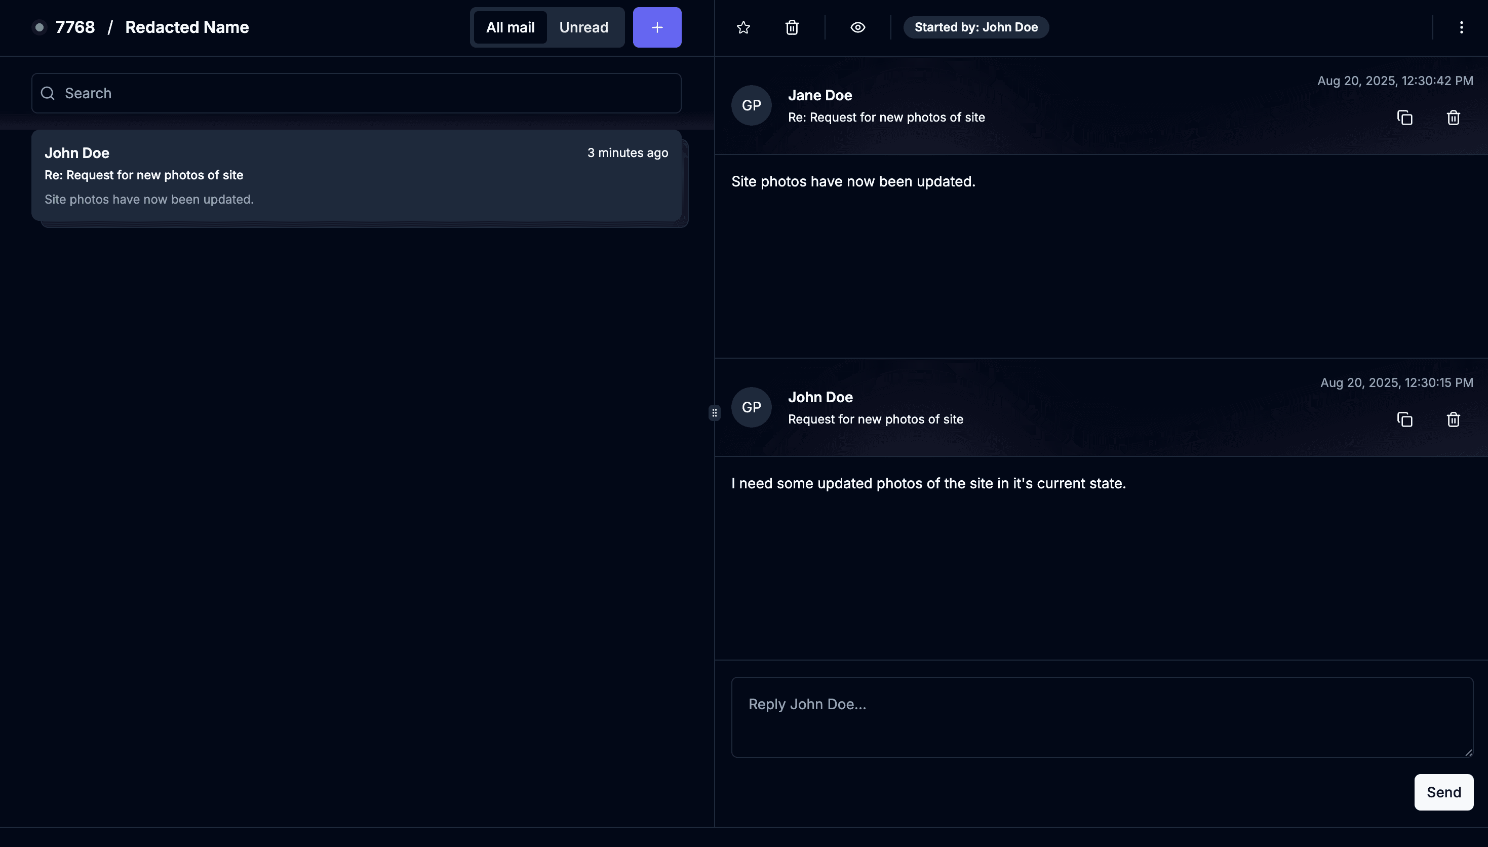Copy John Doe's original request message
The image size is (1488, 847).
tap(1405, 419)
